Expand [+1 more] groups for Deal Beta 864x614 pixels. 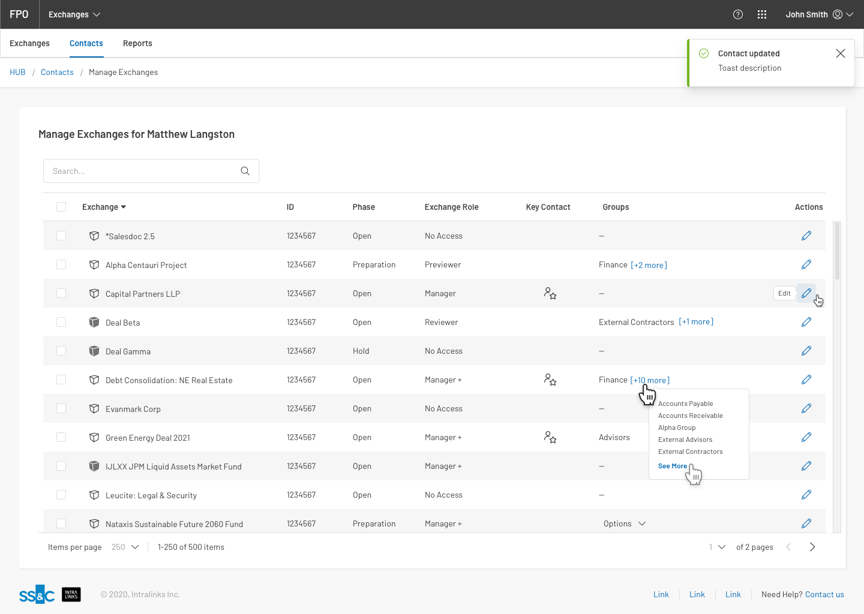(696, 322)
